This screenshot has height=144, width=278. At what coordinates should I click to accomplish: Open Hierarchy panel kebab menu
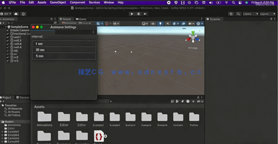tap(55, 19)
